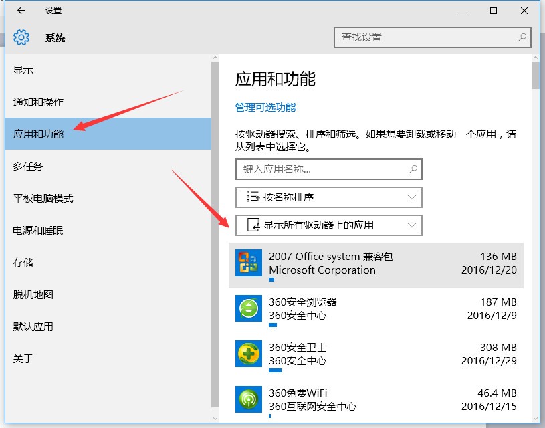Click the 136 MB size text
The width and height of the screenshot is (545, 428).
pos(498,257)
